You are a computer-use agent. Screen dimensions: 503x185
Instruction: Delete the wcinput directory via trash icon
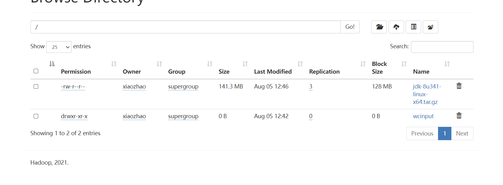[459, 116]
